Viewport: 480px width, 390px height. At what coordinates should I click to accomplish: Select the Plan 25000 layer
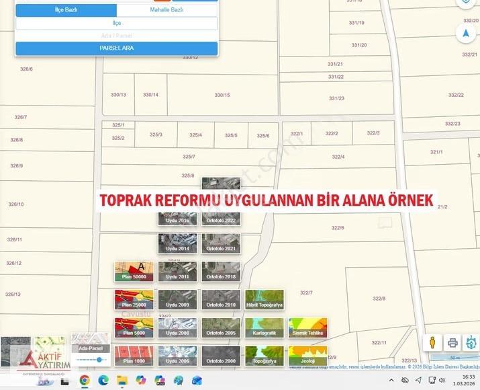click(134, 300)
